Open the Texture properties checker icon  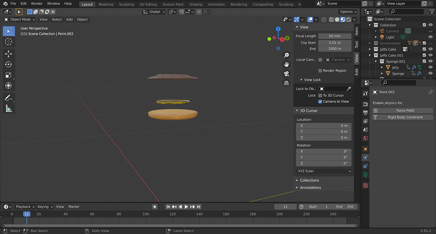click(x=366, y=185)
